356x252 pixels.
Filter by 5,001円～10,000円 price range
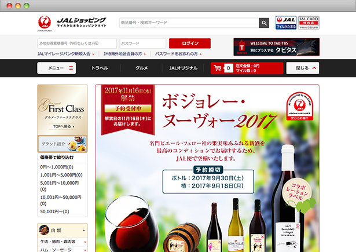(x=60, y=186)
